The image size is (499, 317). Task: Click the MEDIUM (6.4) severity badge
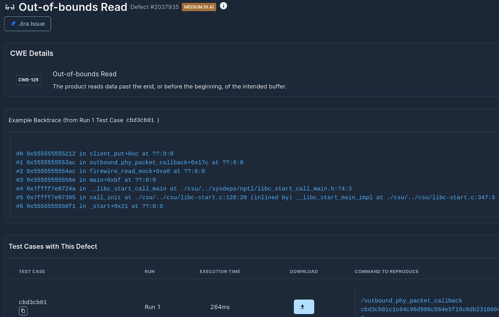click(x=199, y=7)
